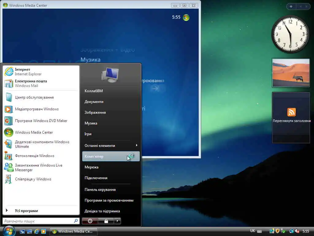This screenshot has width=314, height=236.
Task: Click the security shield tray icon
Action: pyautogui.click(x=277, y=231)
